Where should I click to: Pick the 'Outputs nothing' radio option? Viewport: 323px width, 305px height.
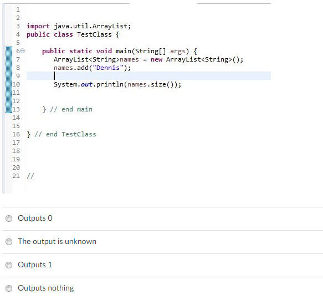click(9, 288)
